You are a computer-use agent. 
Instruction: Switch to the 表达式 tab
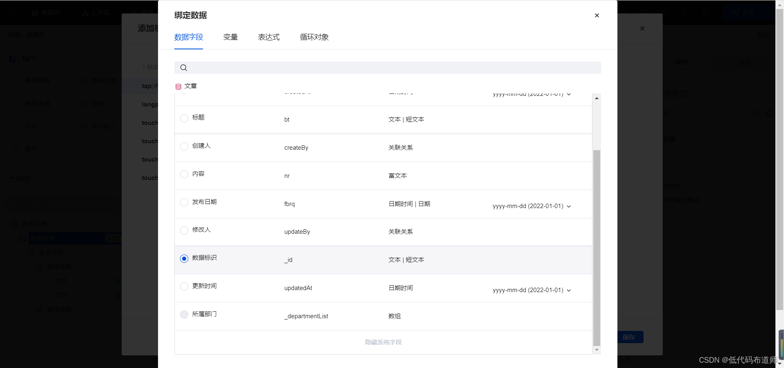(269, 37)
